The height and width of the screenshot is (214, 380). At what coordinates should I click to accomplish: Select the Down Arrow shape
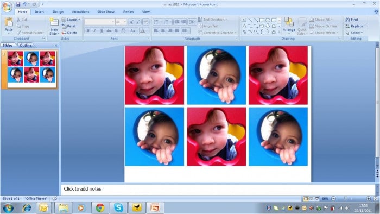coord(268,26)
